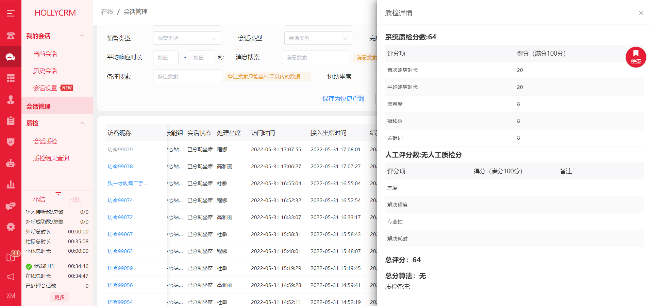Open the megaphone announcement sidebar icon
The height and width of the screenshot is (306, 653).
(11, 276)
